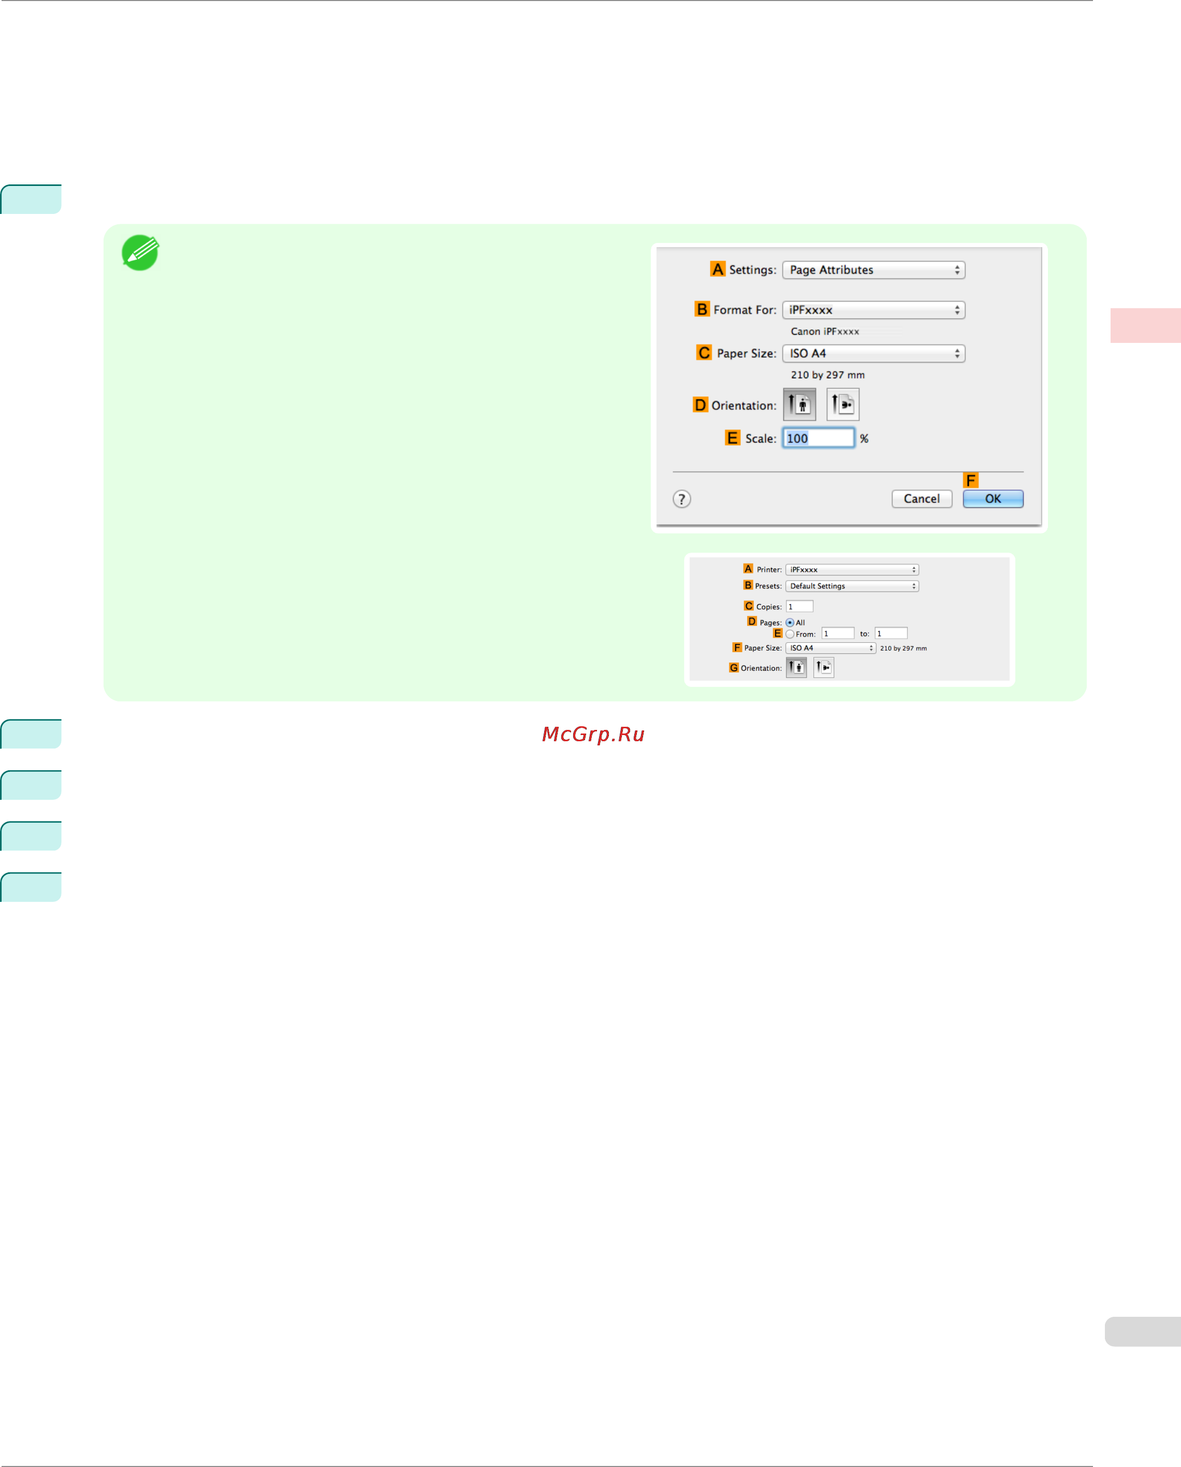Image resolution: width=1181 pixels, height=1467 pixels.
Task: Open Paper Size dropdown in Print dialog
Action: (x=830, y=648)
